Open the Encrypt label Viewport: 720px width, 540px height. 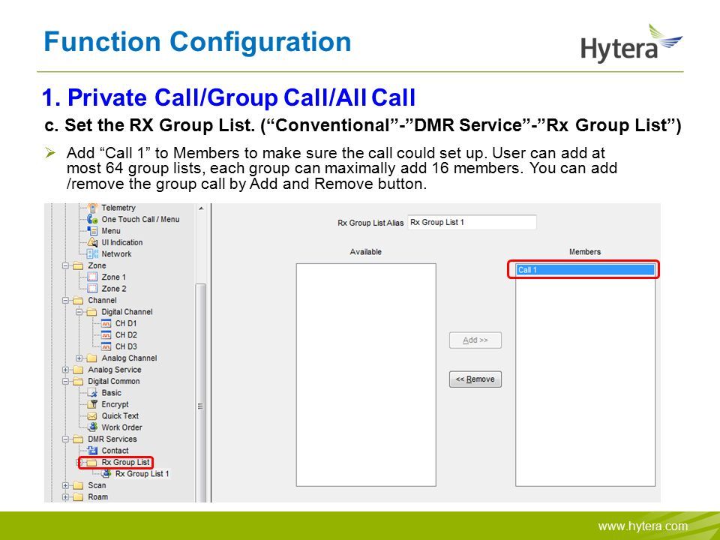pyautogui.click(x=115, y=404)
